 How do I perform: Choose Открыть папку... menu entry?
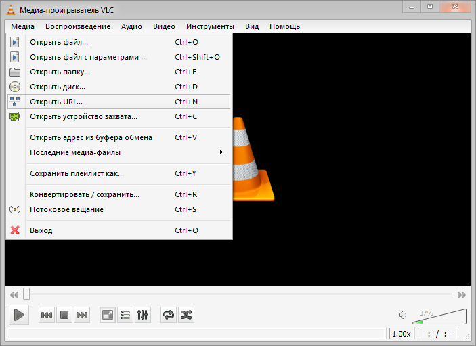(x=119, y=72)
